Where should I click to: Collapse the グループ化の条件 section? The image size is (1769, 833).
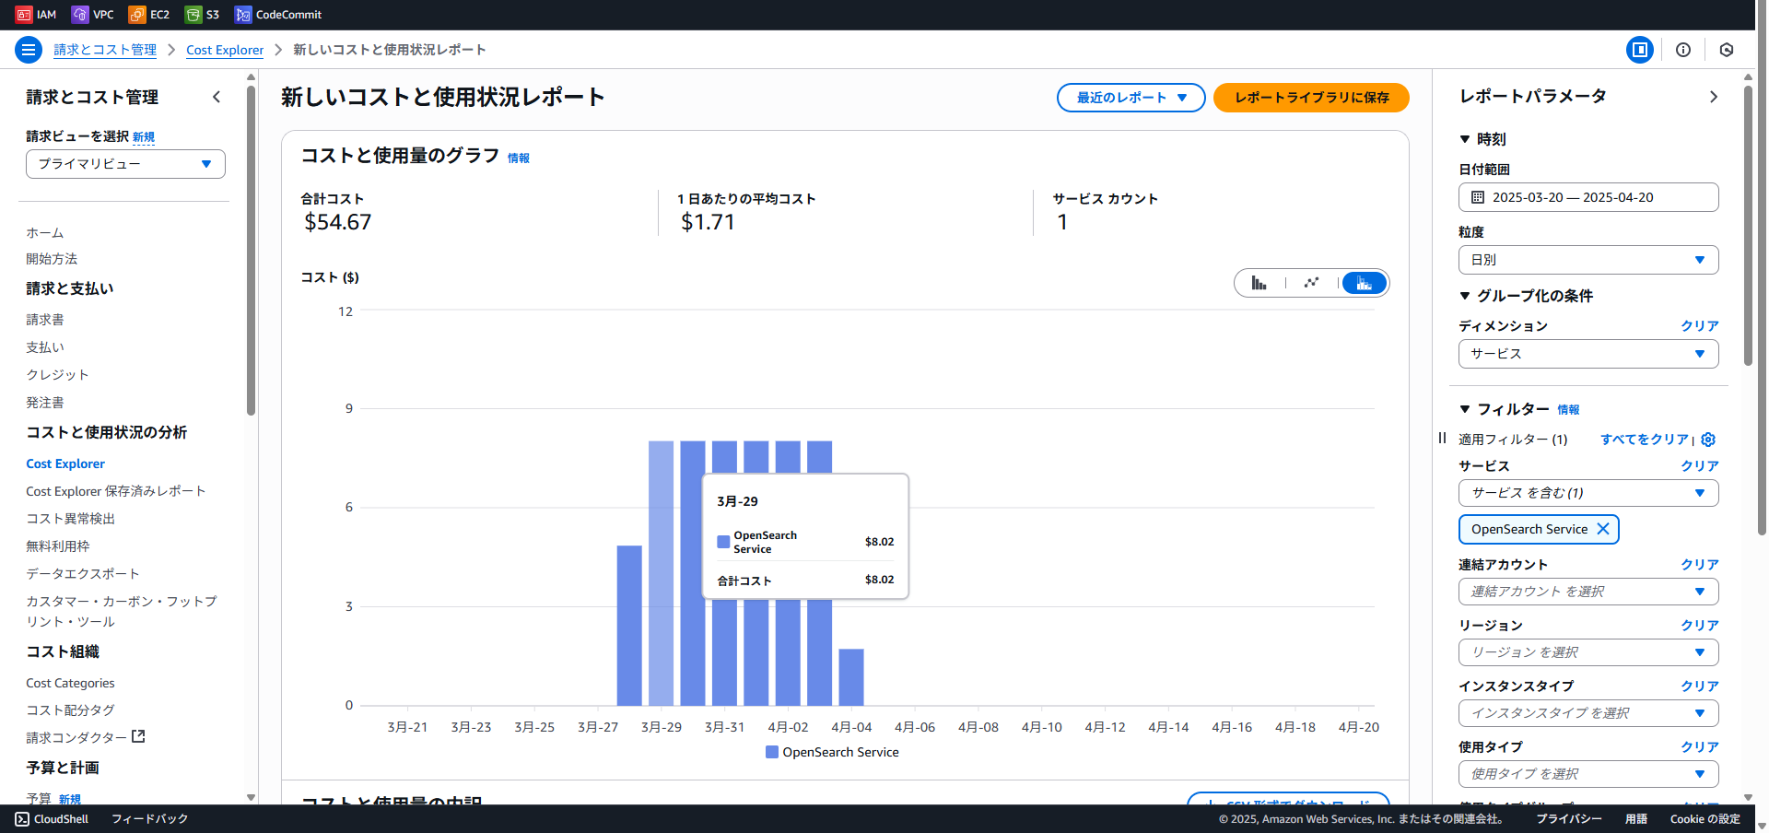[x=1465, y=296]
